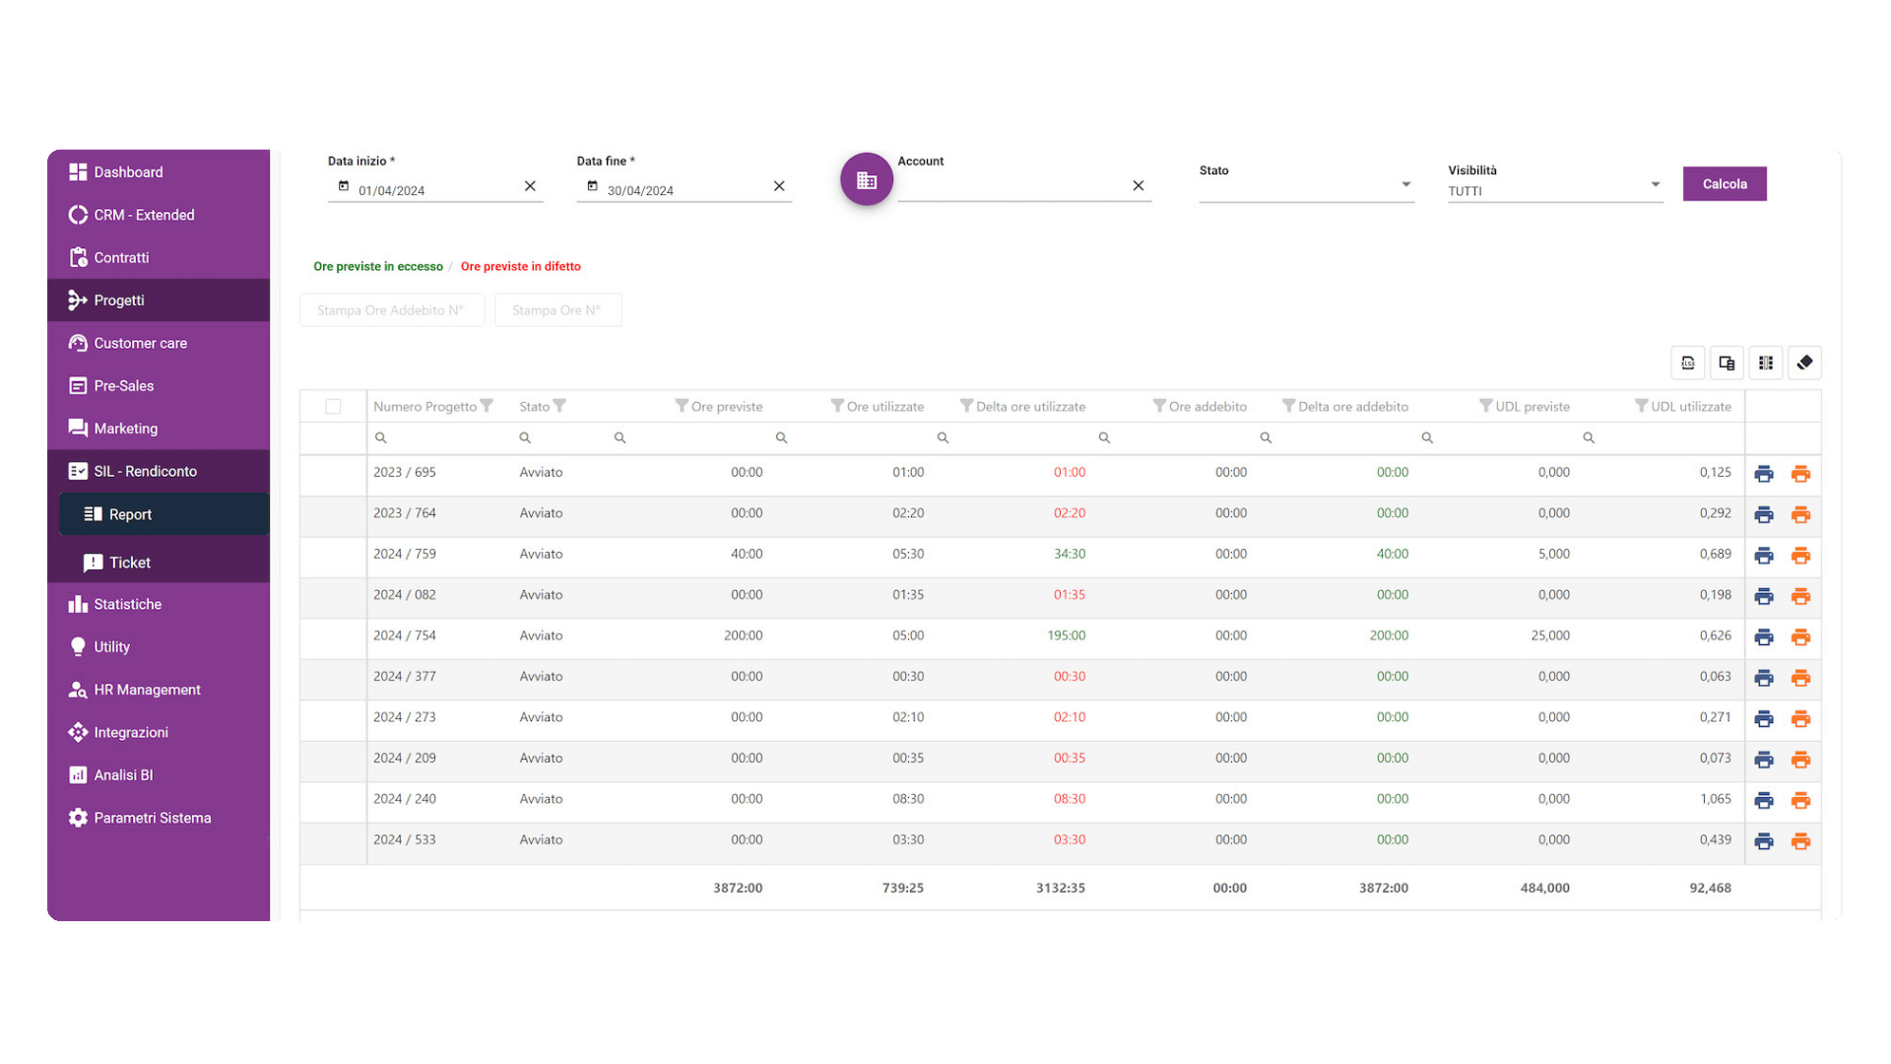Click filter icon on UDL previste column
Image resolution: width=1891 pixels, height=1064 pixels.
pyautogui.click(x=1486, y=406)
